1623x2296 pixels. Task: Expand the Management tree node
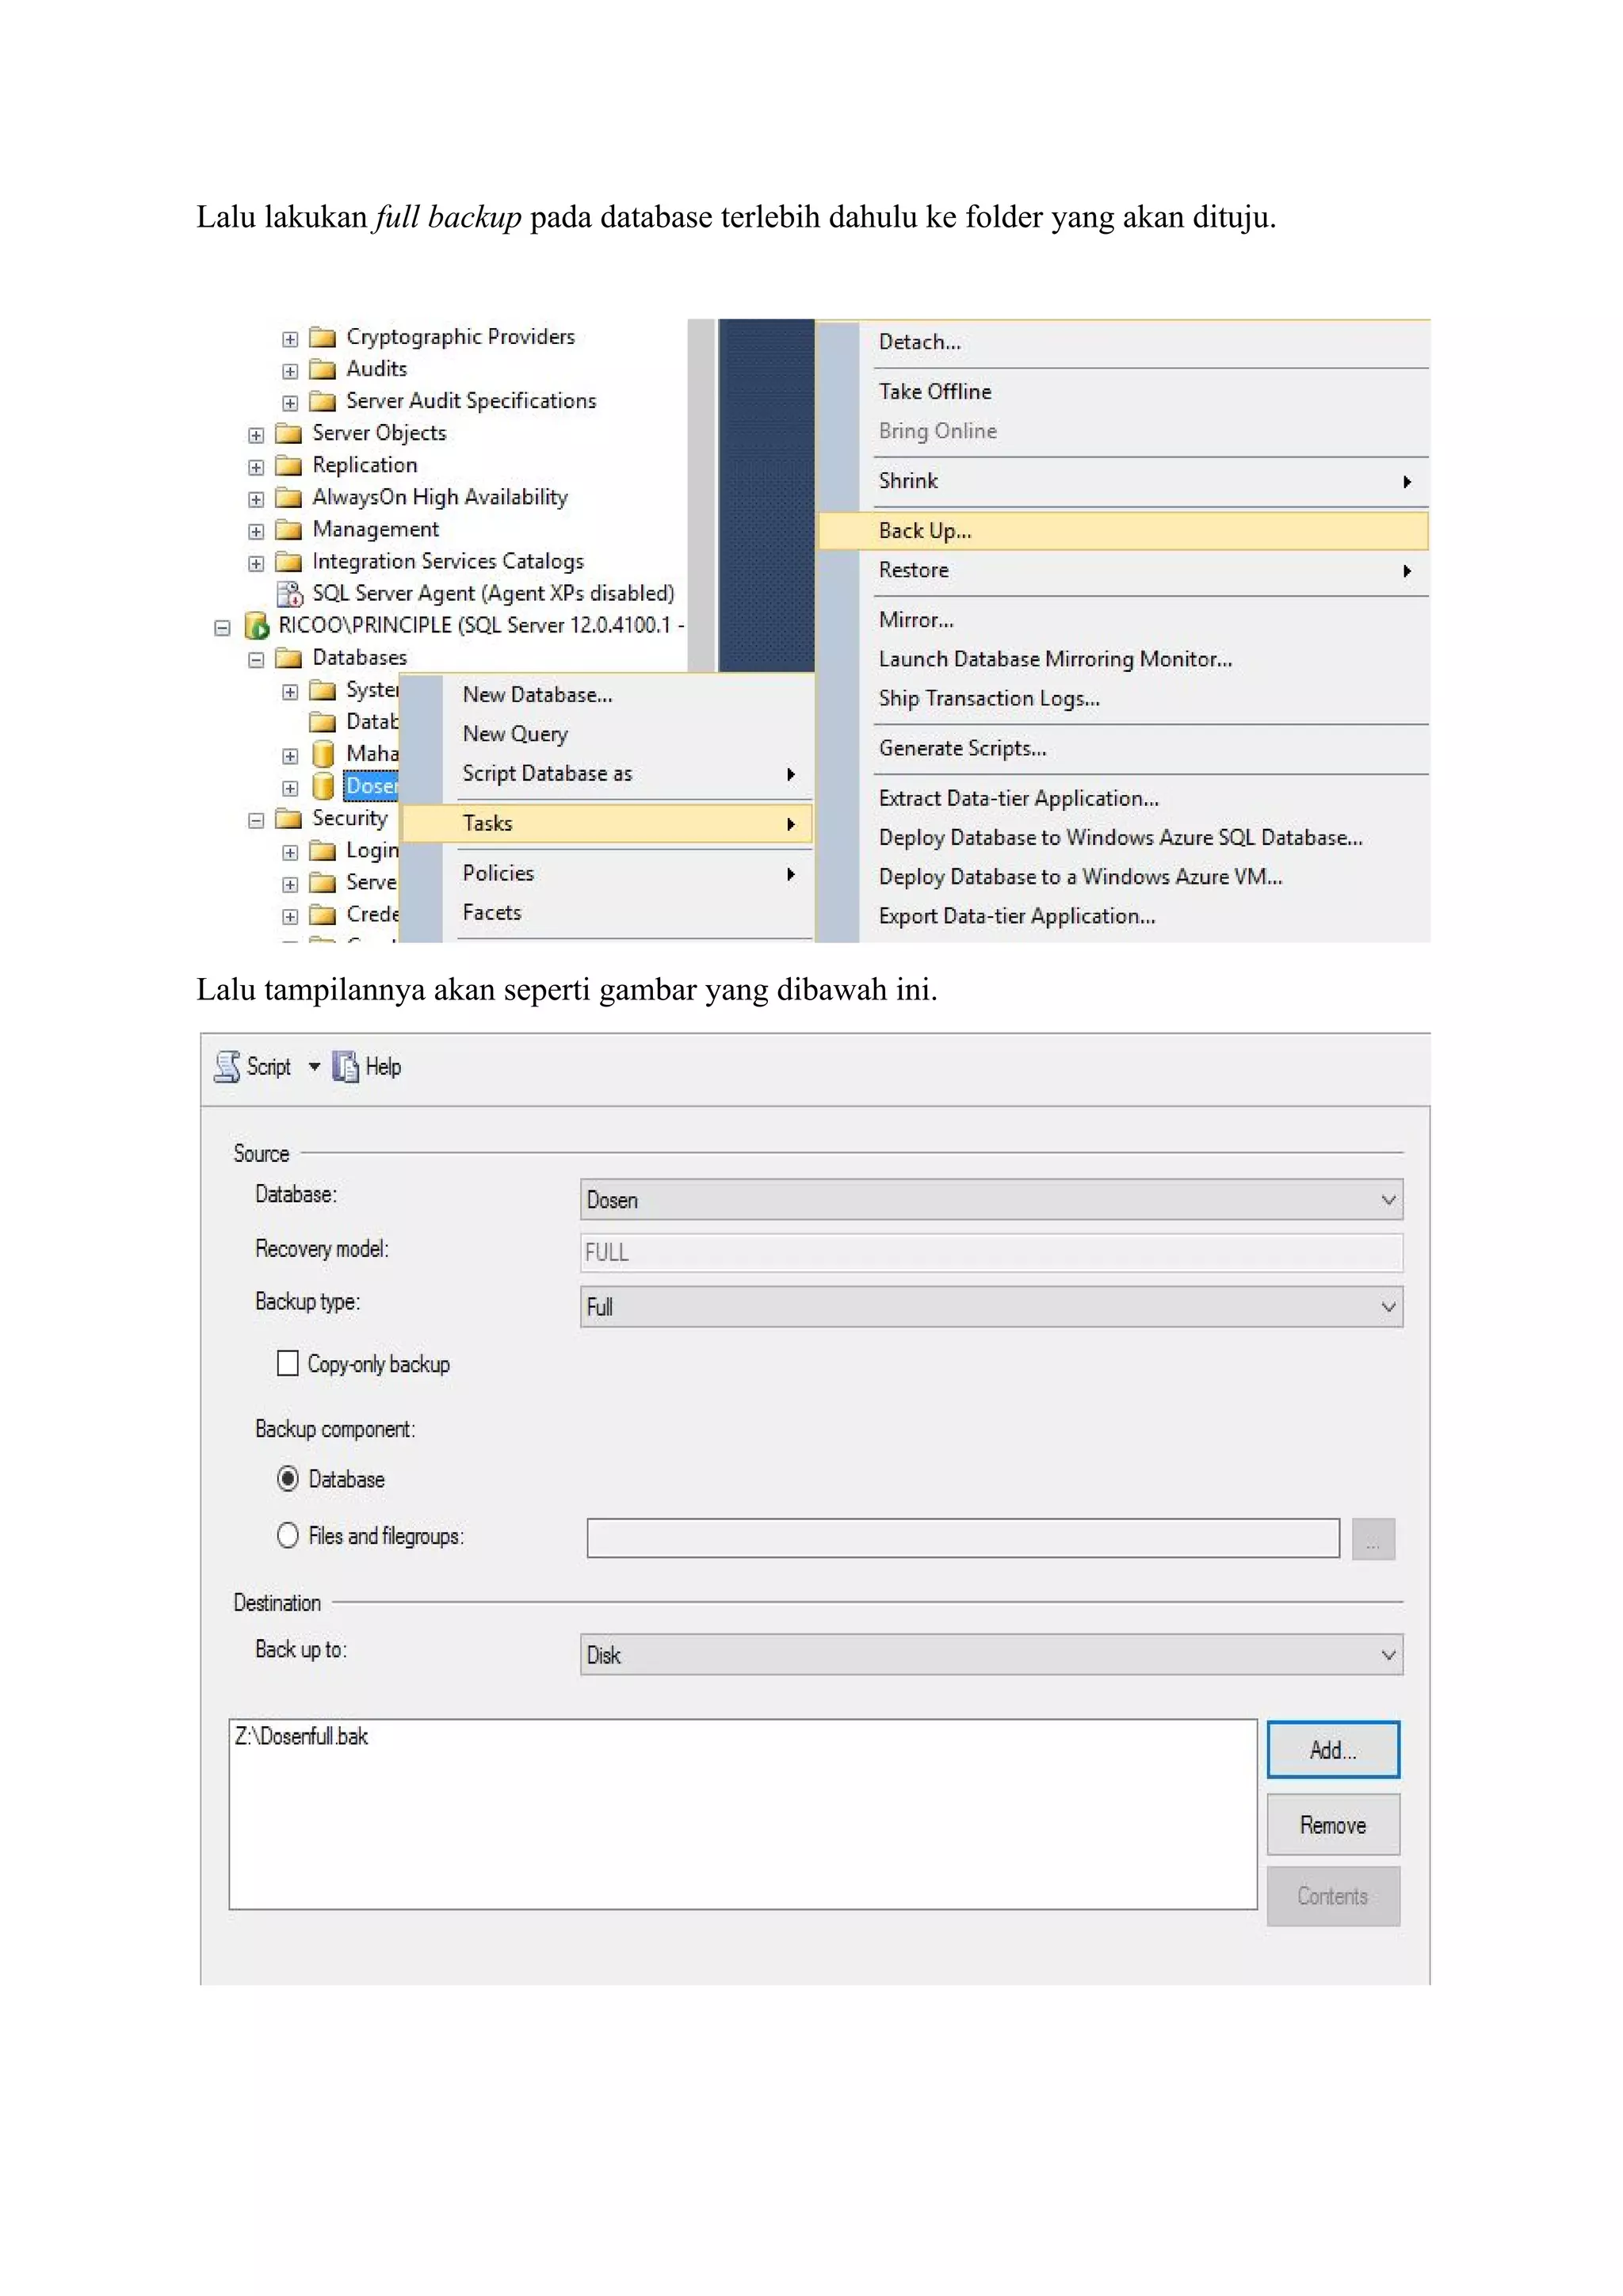[256, 531]
